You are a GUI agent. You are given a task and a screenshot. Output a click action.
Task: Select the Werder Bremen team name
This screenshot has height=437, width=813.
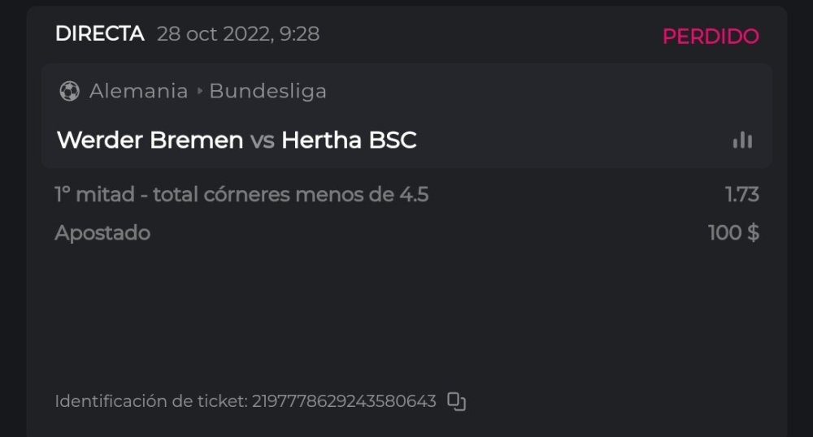tap(150, 141)
